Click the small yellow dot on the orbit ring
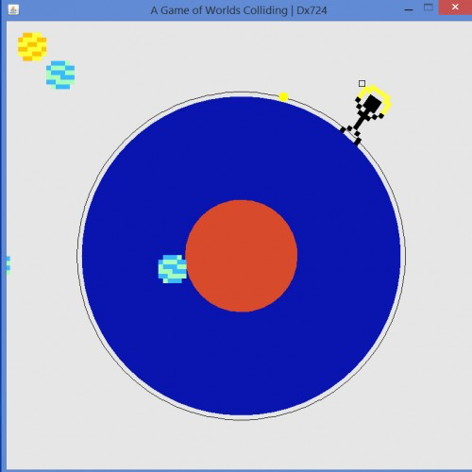The height and width of the screenshot is (472, 472). coord(283,97)
